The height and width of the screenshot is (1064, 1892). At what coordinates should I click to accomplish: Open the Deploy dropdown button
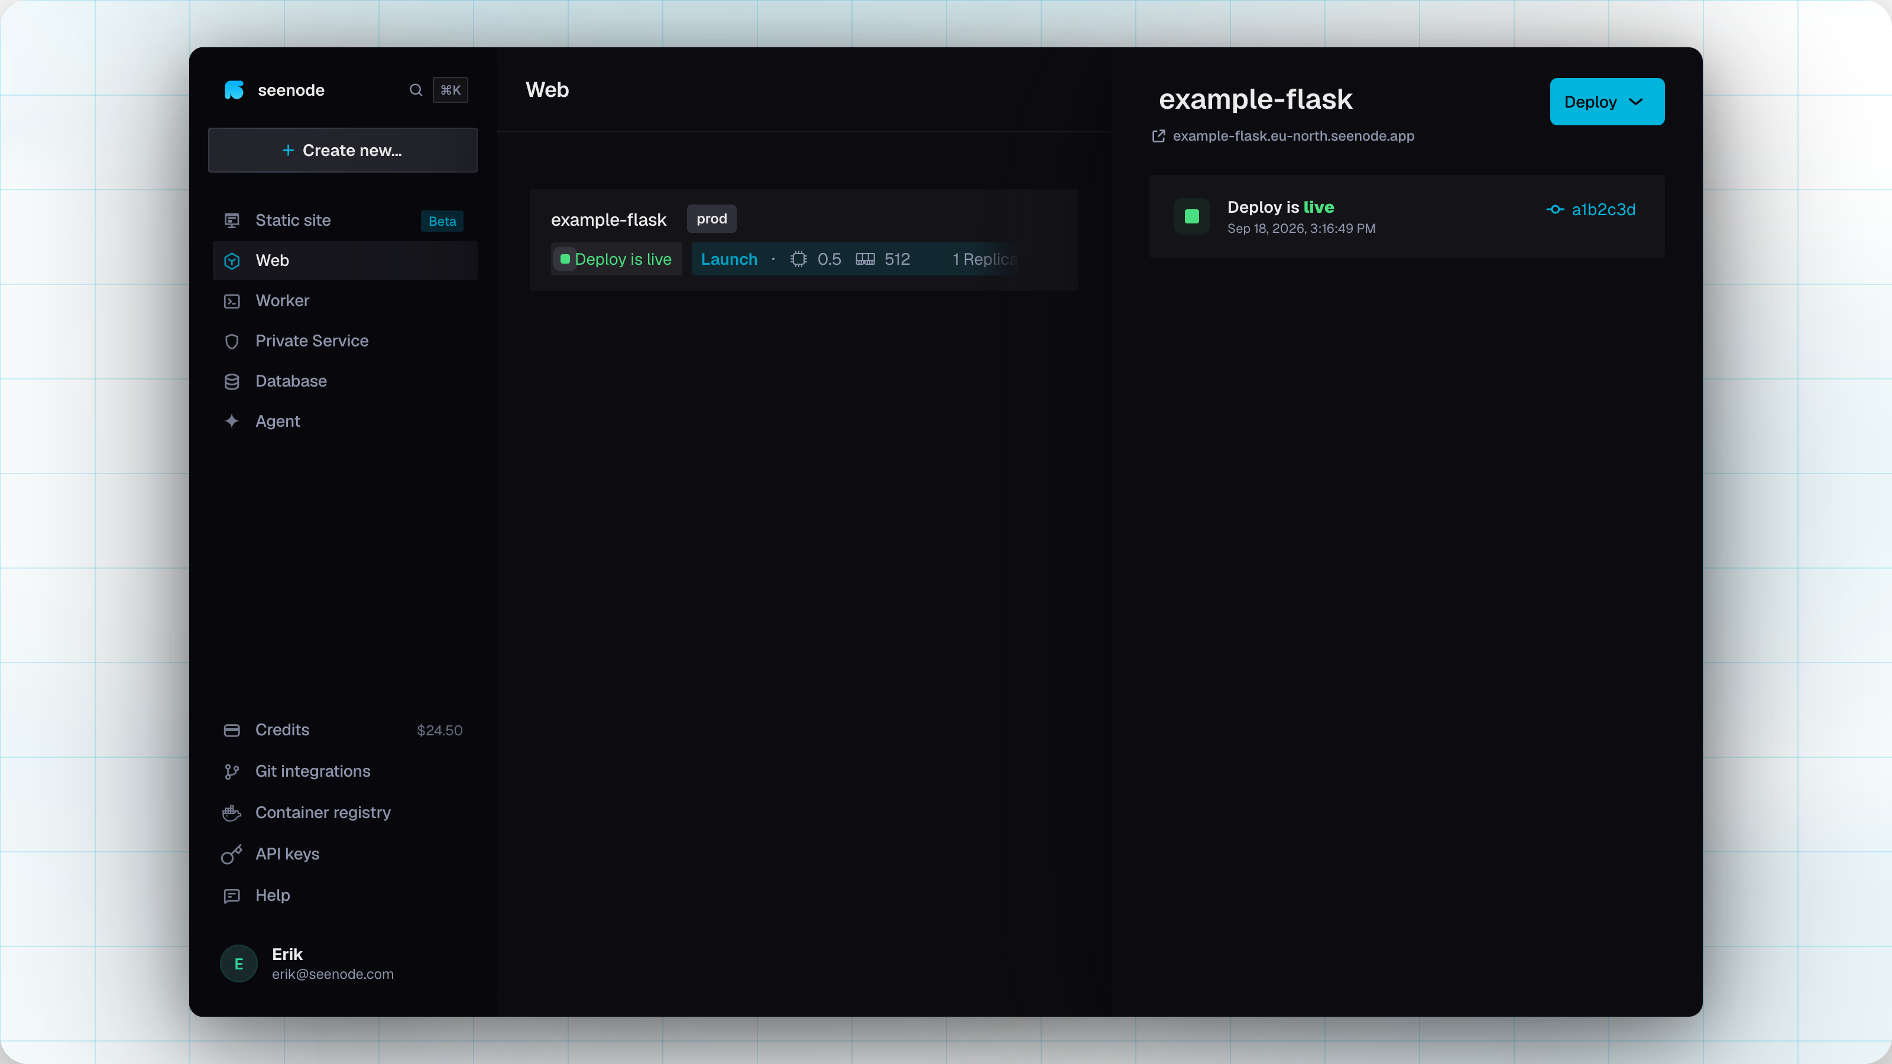pos(1607,101)
